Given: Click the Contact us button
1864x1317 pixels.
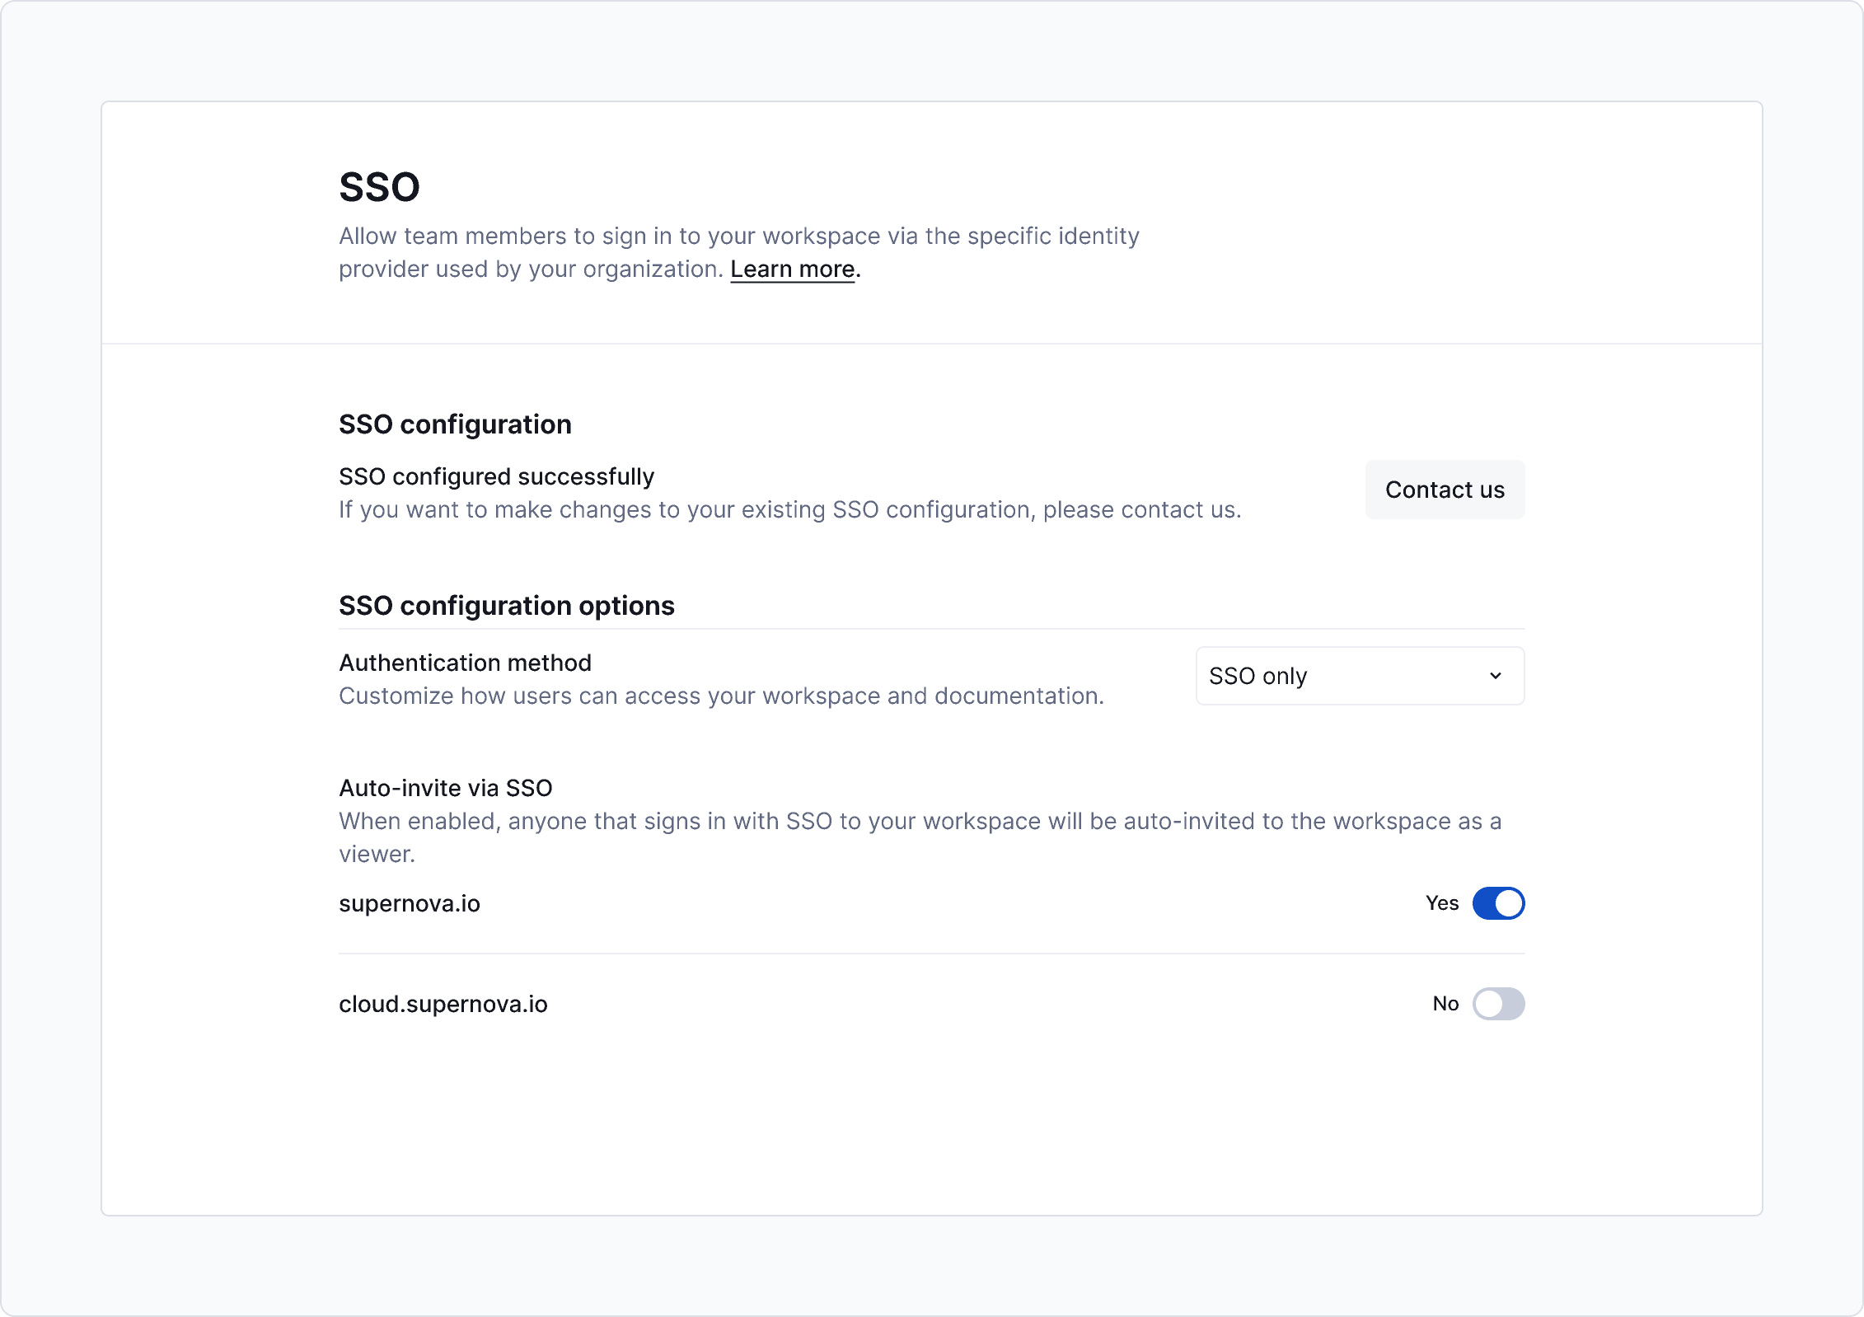Looking at the screenshot, I should point(1445,490).
